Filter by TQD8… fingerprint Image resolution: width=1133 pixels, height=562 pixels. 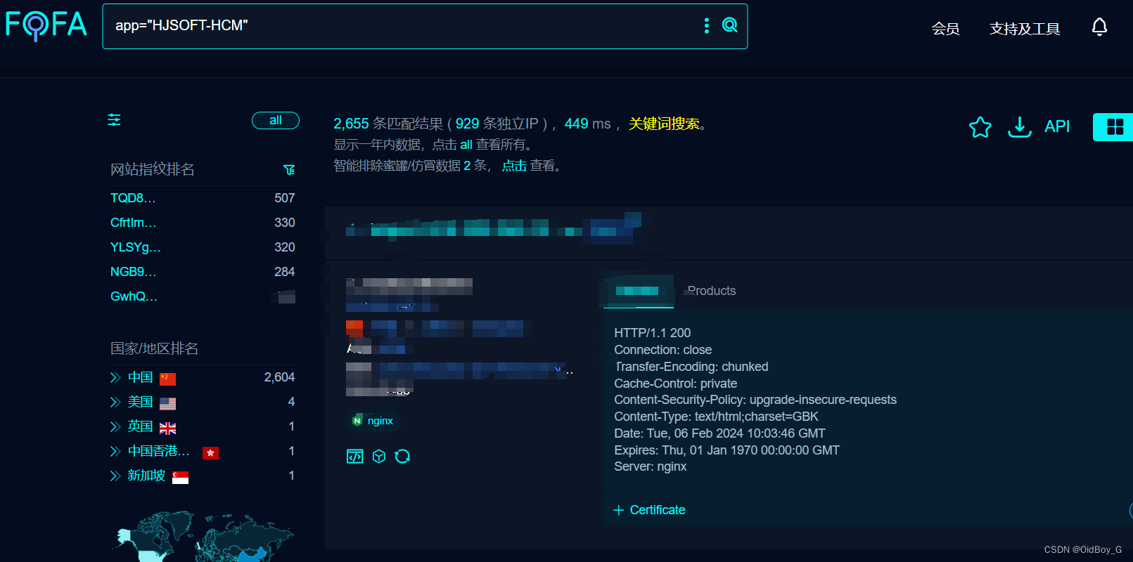click(x=133, y=198)
